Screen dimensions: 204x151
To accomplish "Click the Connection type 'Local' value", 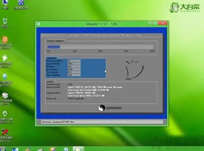I will (70, 84).
